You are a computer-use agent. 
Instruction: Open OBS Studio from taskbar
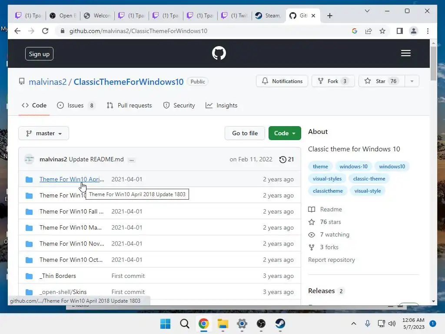pyautogui.click(x=261, y=324)
